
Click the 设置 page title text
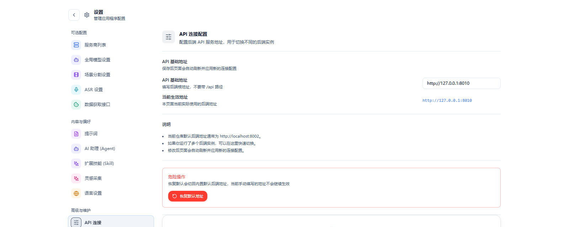[x=99, y=12]
